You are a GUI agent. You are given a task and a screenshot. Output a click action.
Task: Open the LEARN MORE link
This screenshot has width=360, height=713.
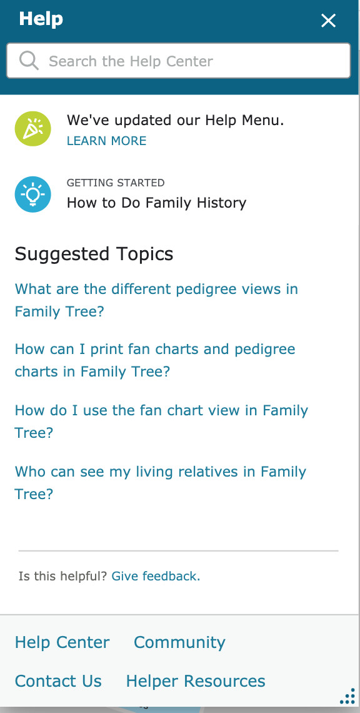point(106,141)
